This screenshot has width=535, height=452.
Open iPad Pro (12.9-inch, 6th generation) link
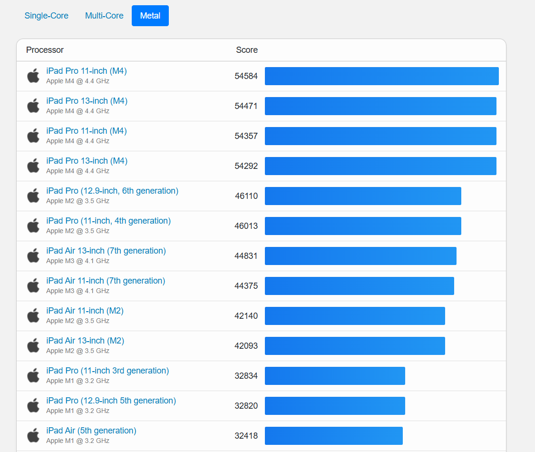click(112, 191)
